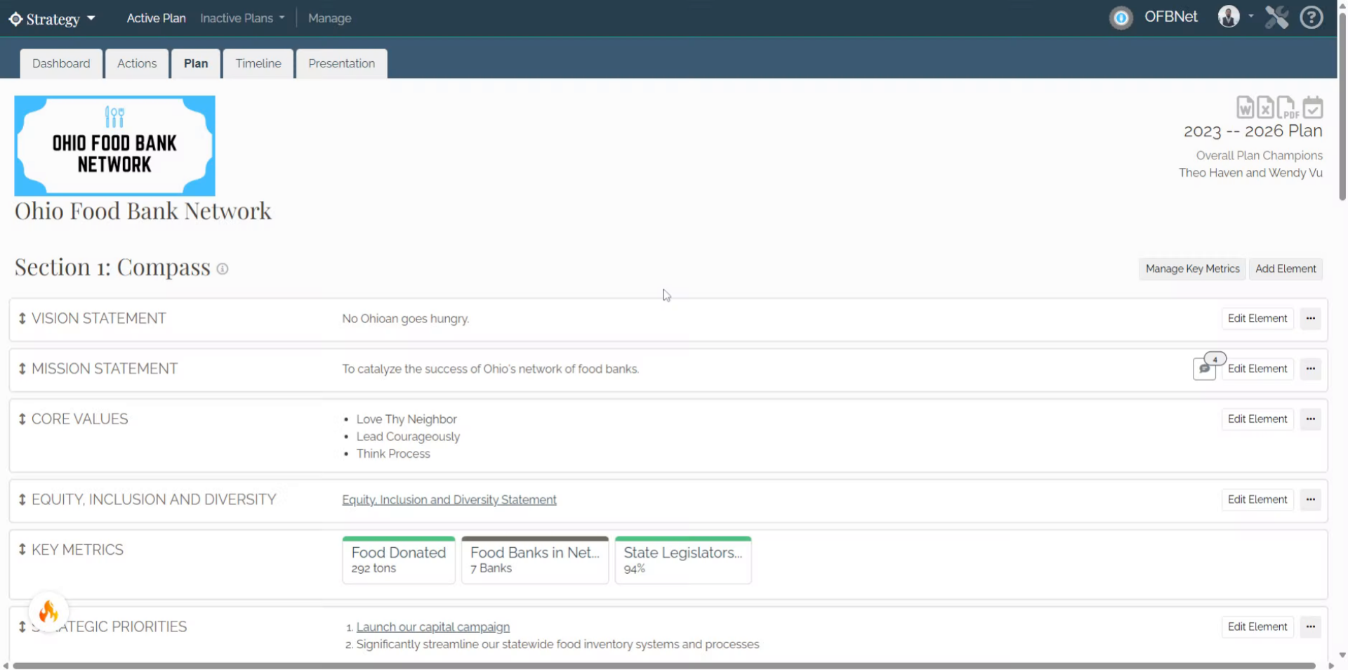Edit the Equity, Inclusion and Diversity element

(1257, 499)
